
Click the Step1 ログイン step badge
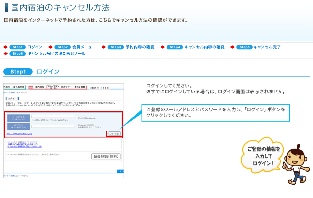pyautogui.click(x=18, y=48)
